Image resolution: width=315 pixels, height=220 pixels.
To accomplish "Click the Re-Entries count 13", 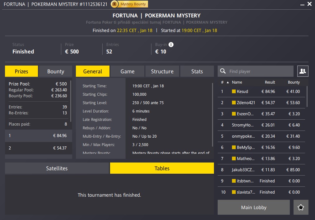I will [65, 113].
